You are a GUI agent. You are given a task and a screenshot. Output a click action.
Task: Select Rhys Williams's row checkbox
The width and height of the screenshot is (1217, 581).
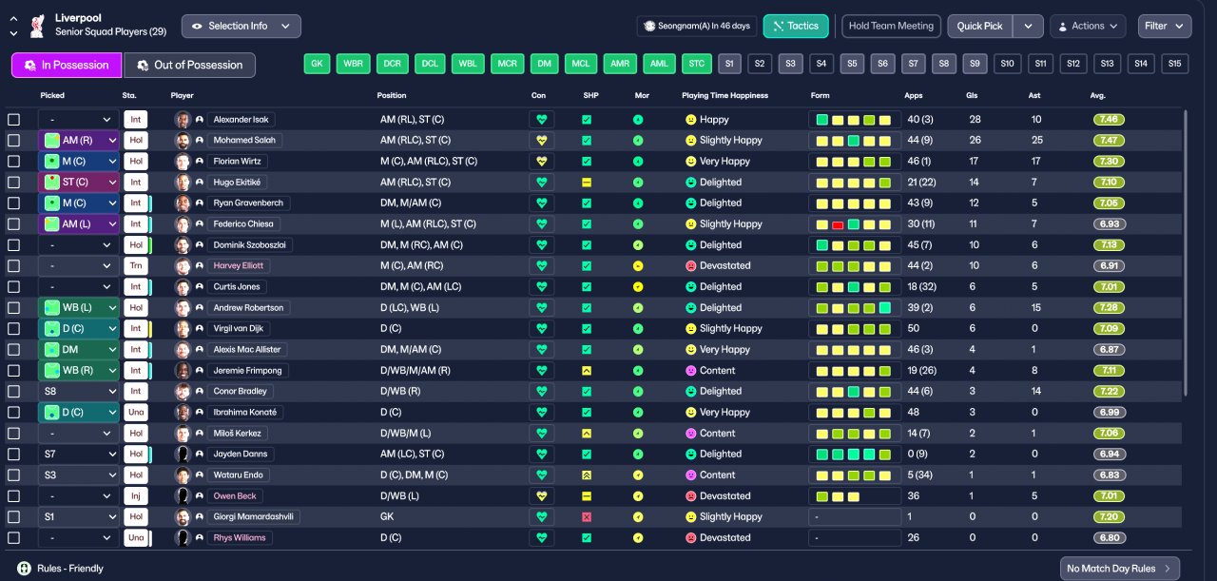point(13,538)
